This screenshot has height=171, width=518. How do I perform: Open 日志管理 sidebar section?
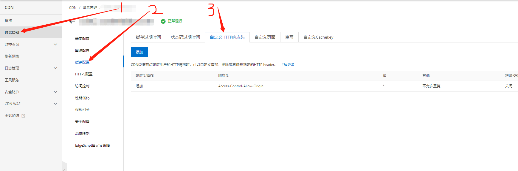coord(12,68)
